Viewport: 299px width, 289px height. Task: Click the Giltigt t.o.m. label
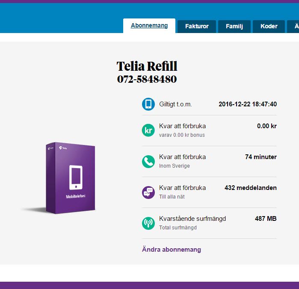click(175, 104)
